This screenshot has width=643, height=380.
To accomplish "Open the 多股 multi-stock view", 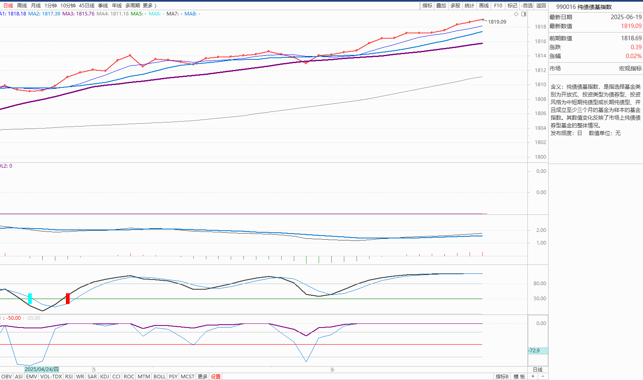I will click(455, 6).
